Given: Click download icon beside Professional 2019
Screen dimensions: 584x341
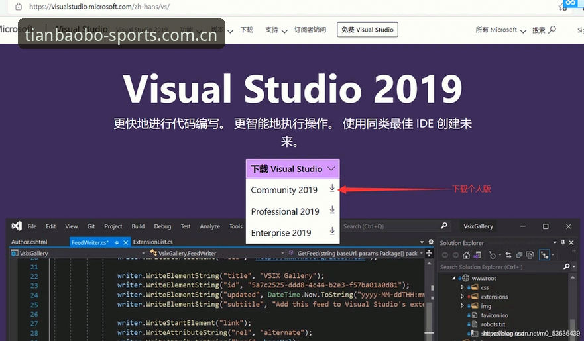Looking at the screenshot, I should click(x=332, y=210).
